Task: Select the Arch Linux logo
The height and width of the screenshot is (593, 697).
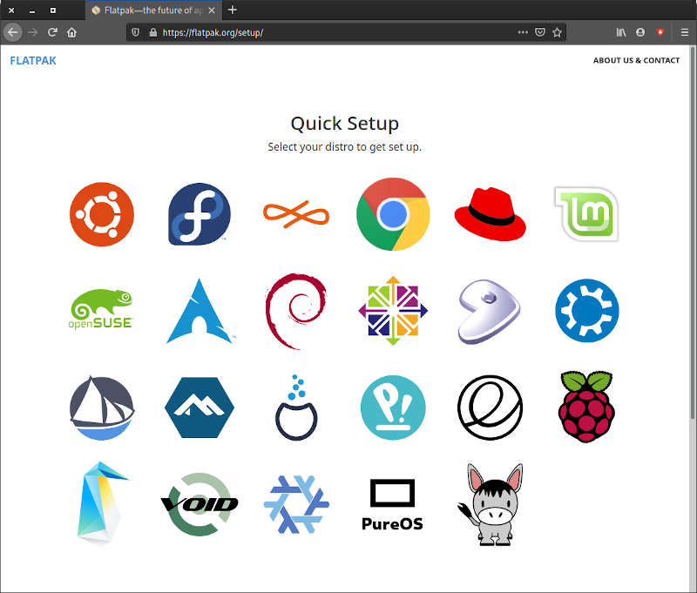Action: pyautogui.click(x=199, y=310)
